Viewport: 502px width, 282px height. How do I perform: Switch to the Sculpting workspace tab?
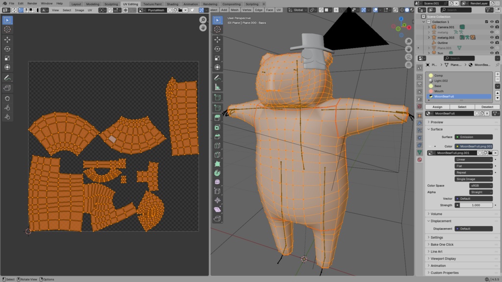[111, 4]
